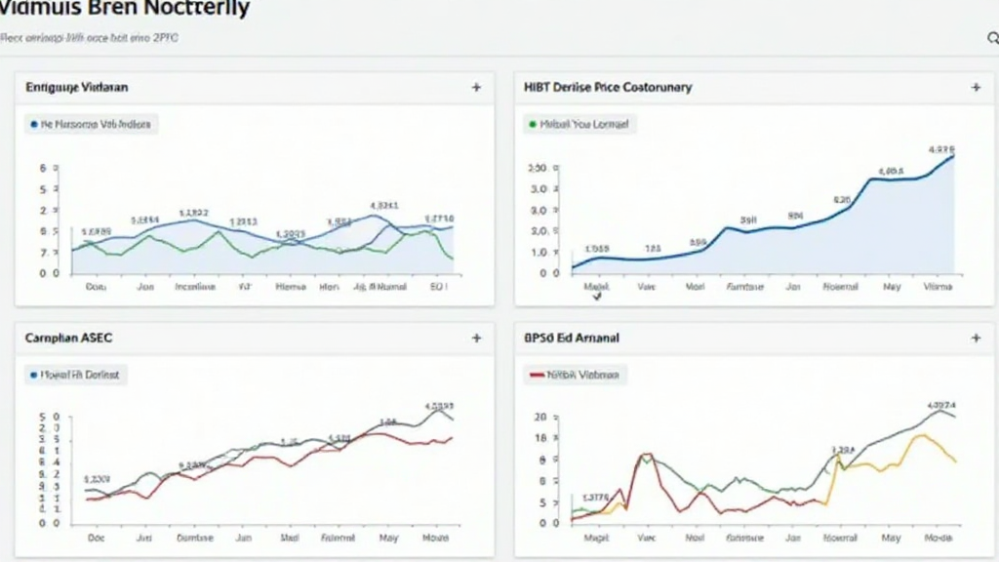Click the search magnifier icon
999x562 pixels.
pos(993,39)
